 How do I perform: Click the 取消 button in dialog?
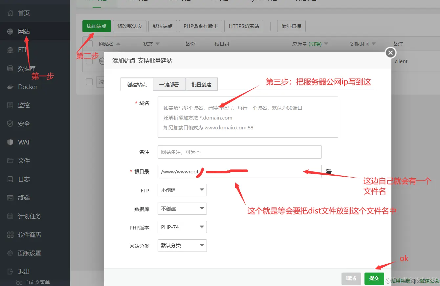pos(351,278)
